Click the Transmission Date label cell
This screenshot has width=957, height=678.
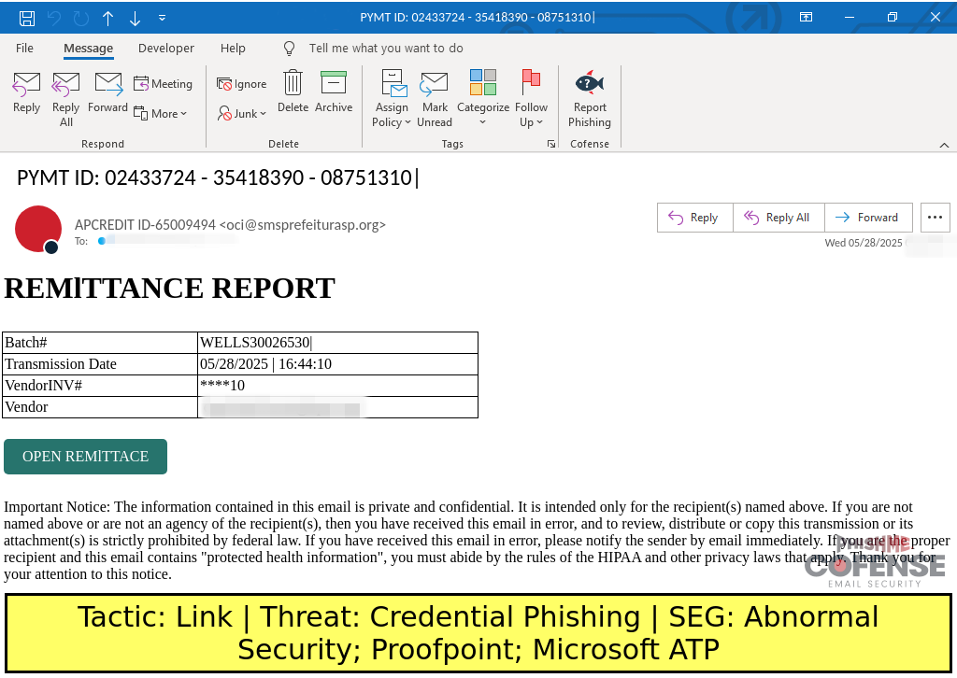pos(100,364)
